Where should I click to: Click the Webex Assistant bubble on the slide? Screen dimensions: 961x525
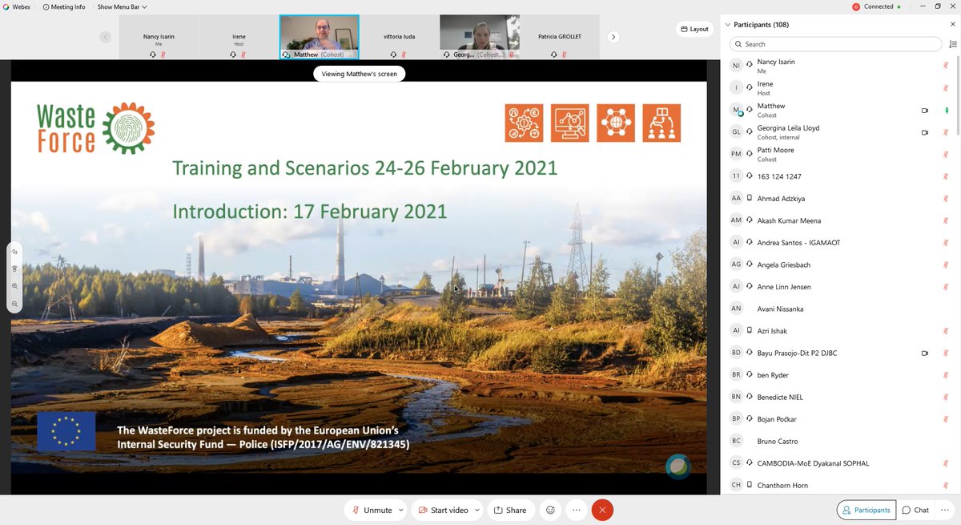tap(678, 466)
